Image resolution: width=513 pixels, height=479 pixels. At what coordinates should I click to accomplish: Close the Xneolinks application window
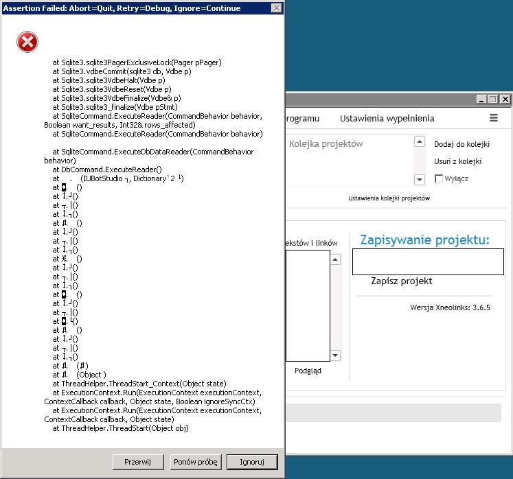click(x=505, y=99)
